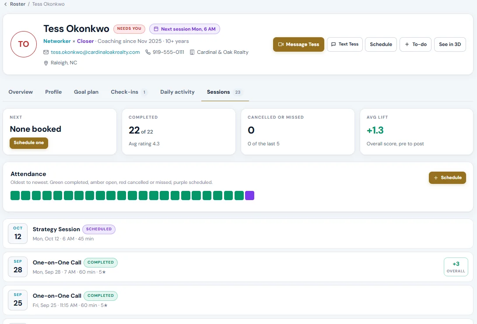Switch to the Profile tab
This screenshot has height=324, width=477.
[53, 92]
